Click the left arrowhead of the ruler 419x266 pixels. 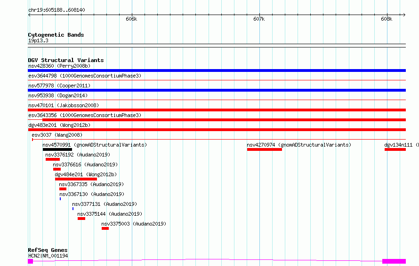coord(29,15)
